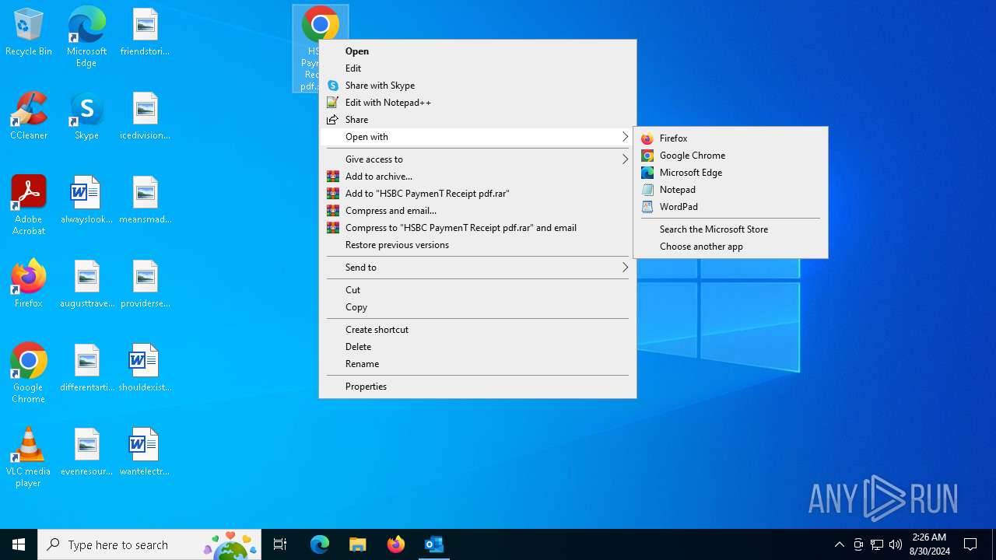This screenshot has height=560, width=996.
Task: Select the alwayslook... Word document
Action: (x=86, y=201)
